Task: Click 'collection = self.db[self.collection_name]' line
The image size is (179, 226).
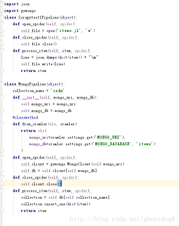Action: (65, 197)
